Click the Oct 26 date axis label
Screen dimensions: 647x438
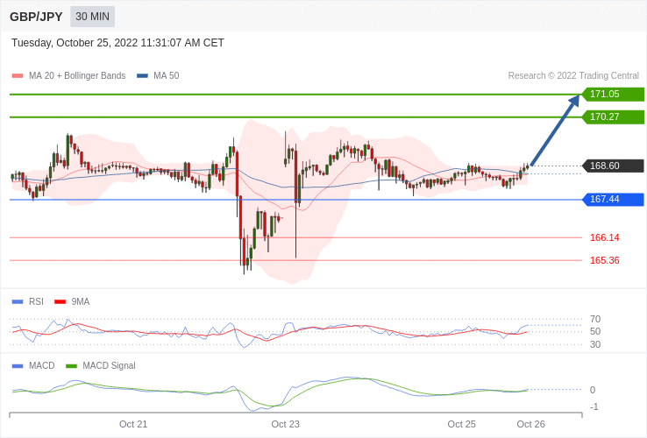(530, 424)
